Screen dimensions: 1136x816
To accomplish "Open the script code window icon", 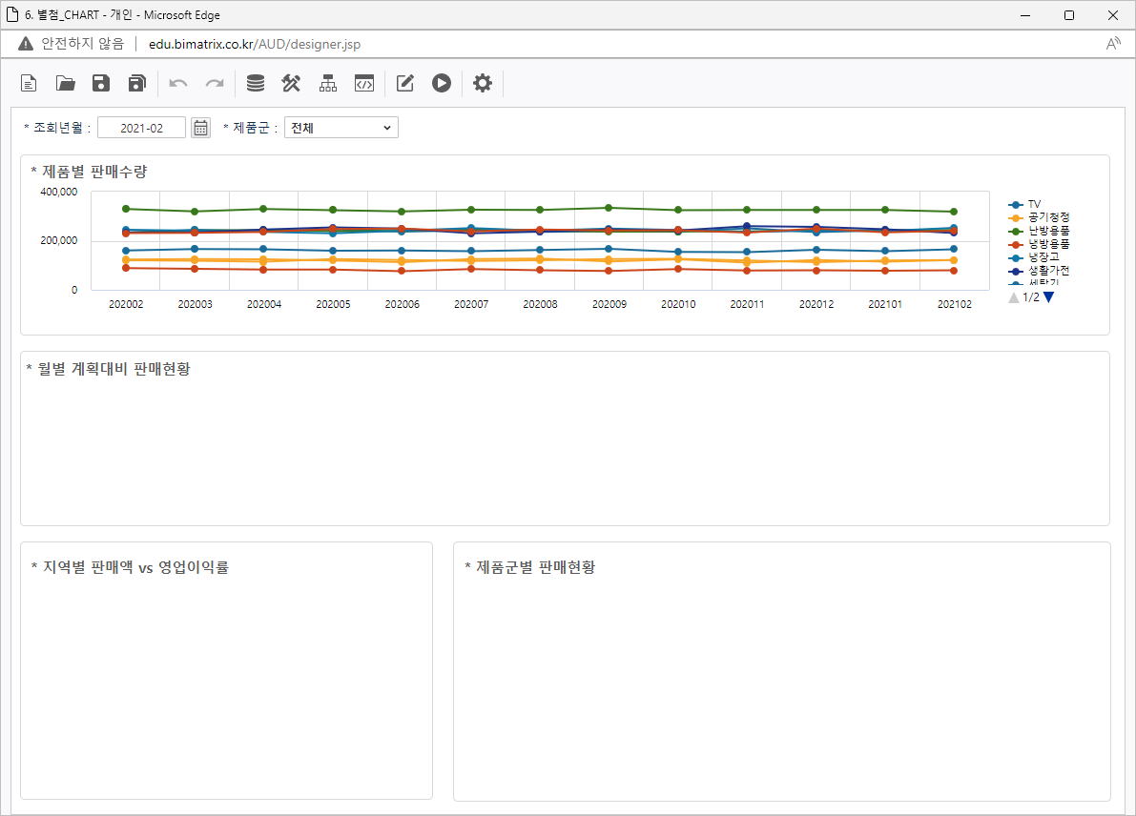I will click(x=363, y=84).
